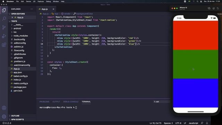Open the Edit menu
The width and height of the screenshot is (222, 125).
tap(22, 1)
